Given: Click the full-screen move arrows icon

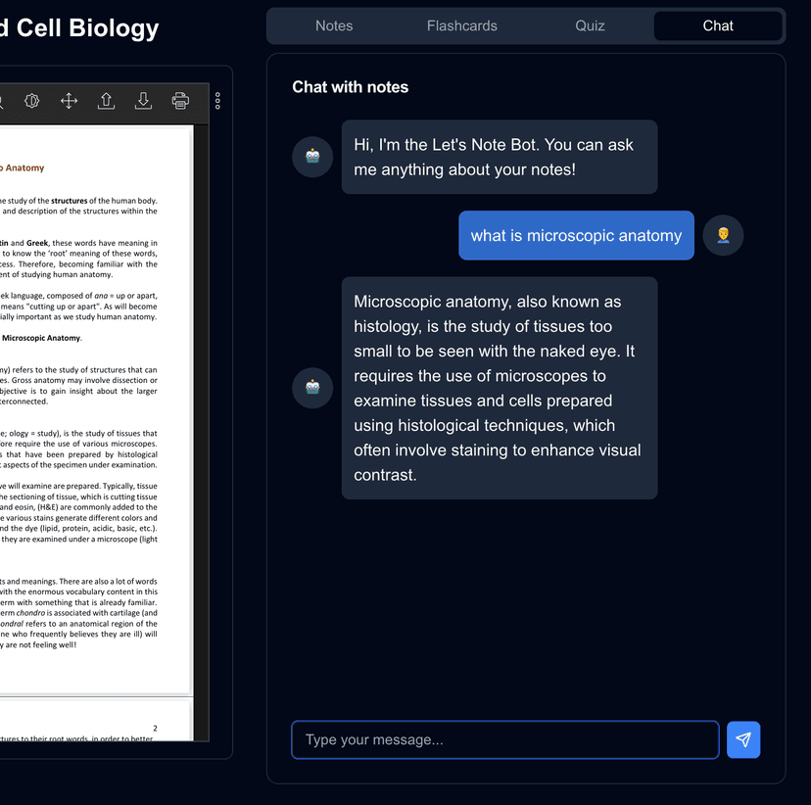Looking at the screenshot, I should 69,101.
